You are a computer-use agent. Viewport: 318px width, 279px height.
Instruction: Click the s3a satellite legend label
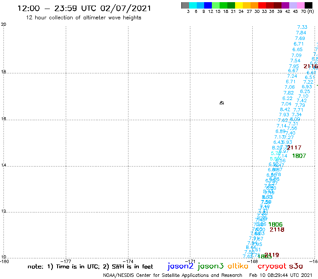[296, 266]
